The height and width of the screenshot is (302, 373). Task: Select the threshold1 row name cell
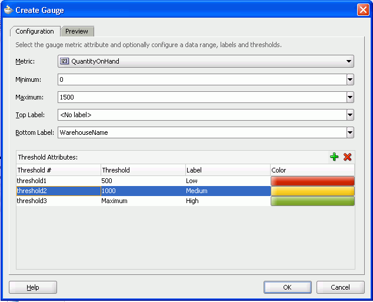click(58, 181)
